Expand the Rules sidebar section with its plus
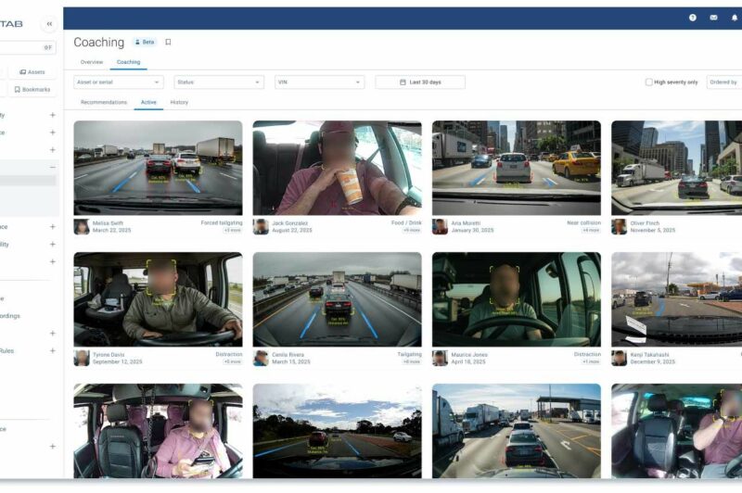Image resolution: width=742 pixels, height=493 pixels. pos(53,350)
